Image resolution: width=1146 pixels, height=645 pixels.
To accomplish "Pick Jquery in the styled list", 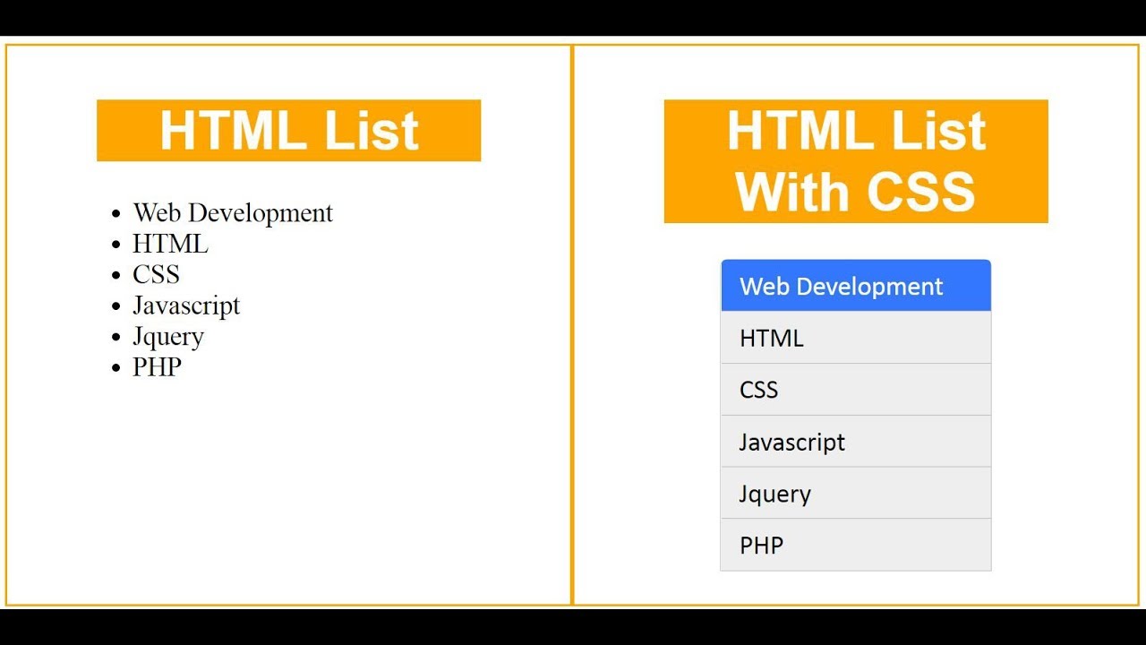I will [x=855, y=494].
